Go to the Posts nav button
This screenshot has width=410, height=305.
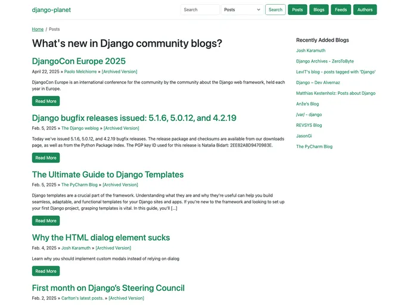[297, 10]
